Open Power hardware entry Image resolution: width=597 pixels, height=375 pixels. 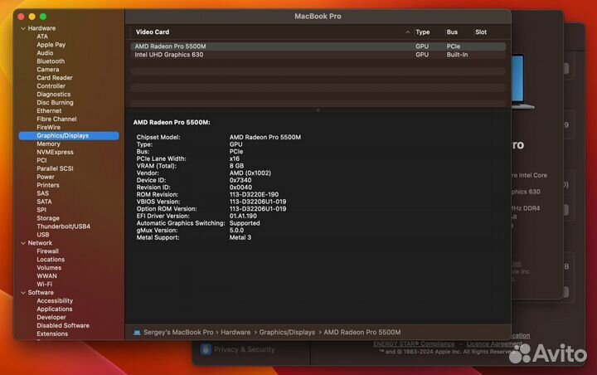(46, 177)
